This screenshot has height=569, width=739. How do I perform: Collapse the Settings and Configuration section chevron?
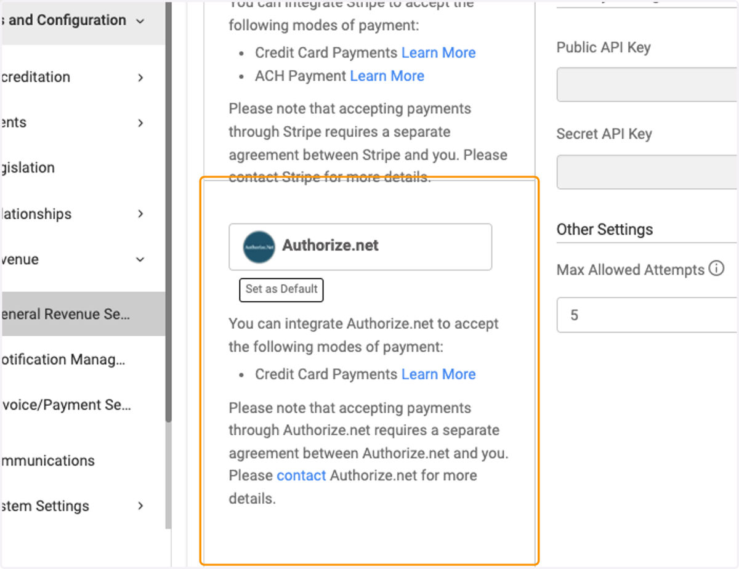140,21
